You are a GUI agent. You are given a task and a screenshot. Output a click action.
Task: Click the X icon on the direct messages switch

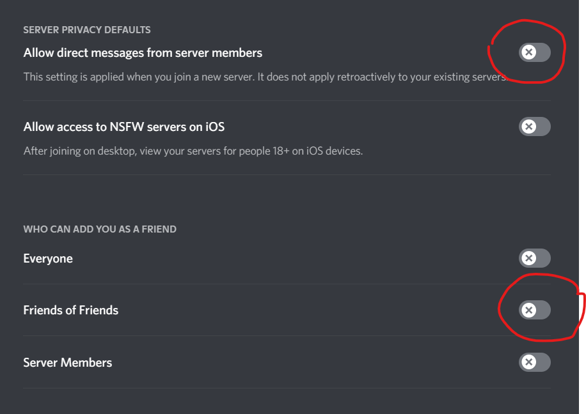coord(529,53)
